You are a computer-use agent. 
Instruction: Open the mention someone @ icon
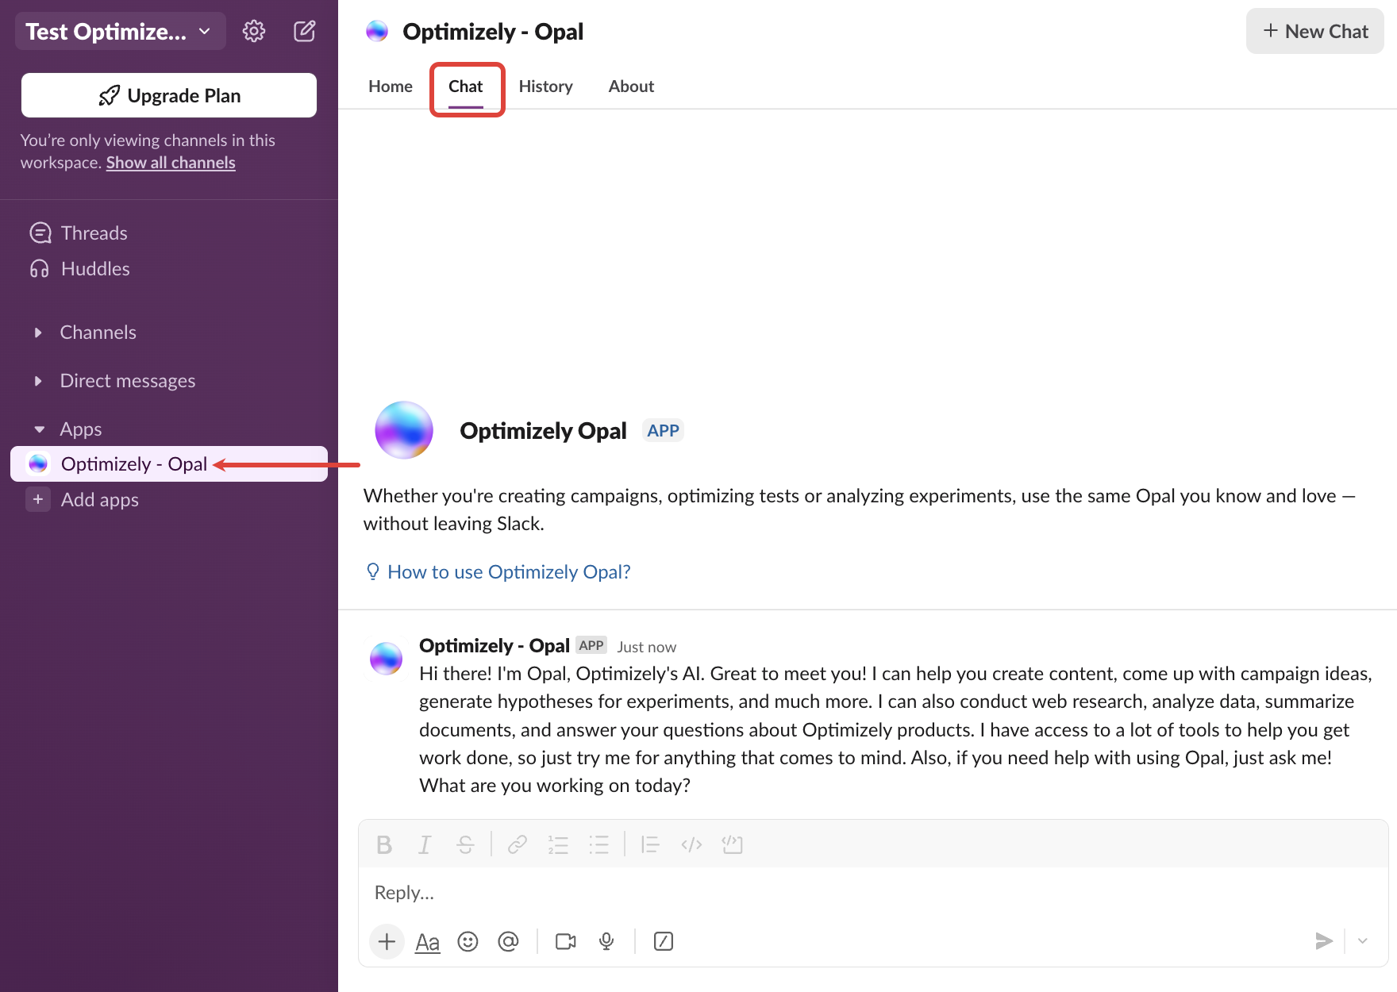pos(508,941)
